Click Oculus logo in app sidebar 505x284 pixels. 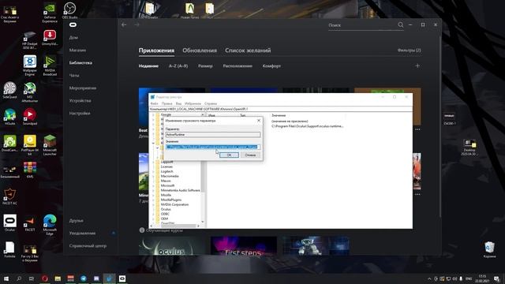coord(73,24)
